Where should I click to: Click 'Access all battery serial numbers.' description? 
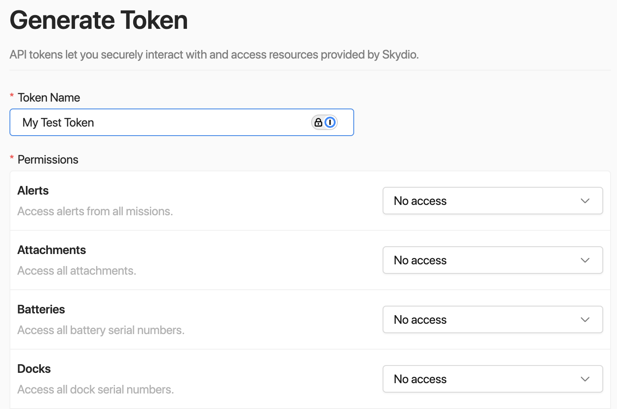click(x=101, y=330)
